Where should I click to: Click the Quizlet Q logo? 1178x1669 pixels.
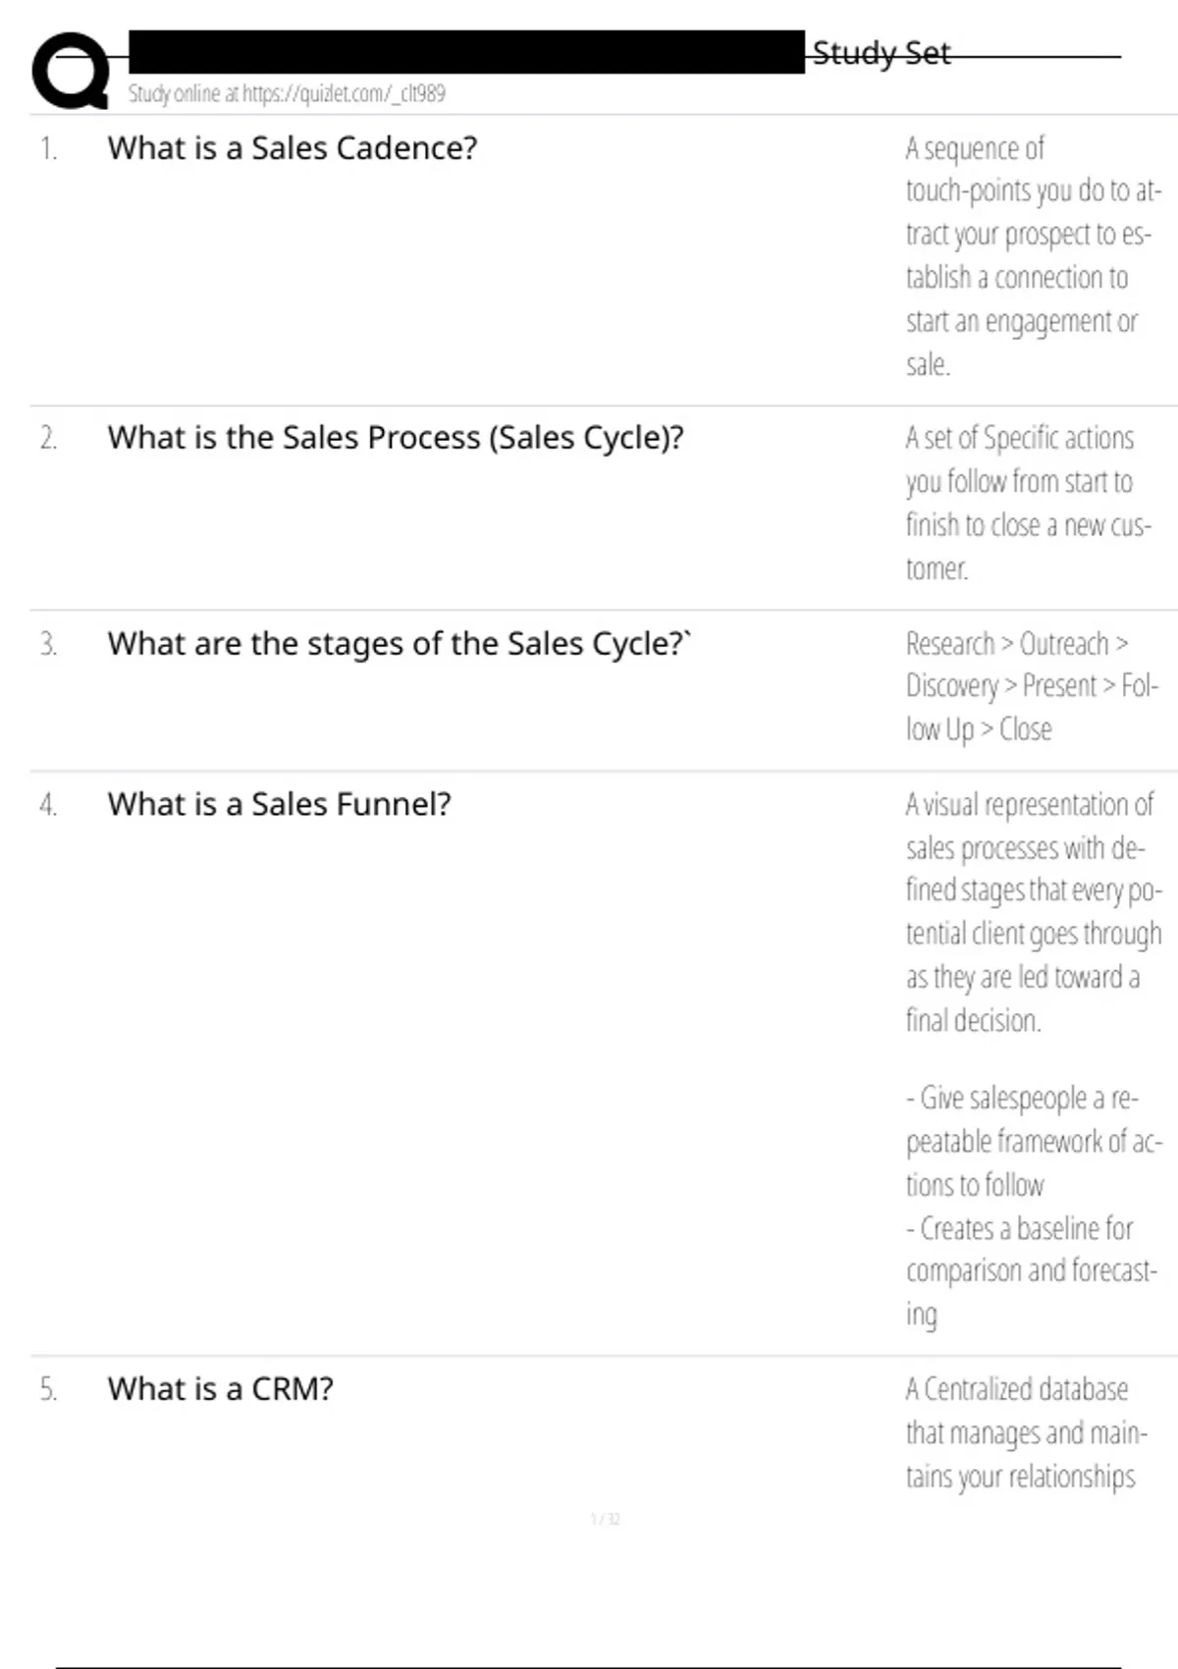(x=71, y=71)
